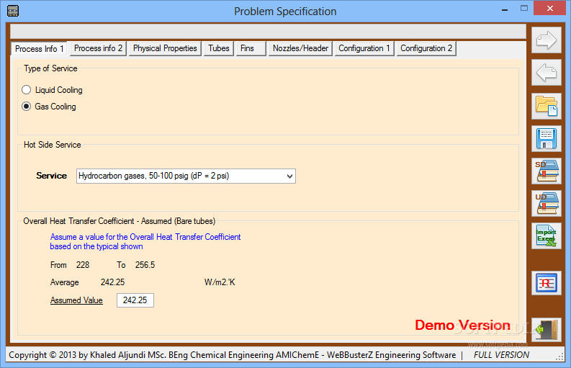Click the Assumed Value underlined label
The height and width of the screenshot is (368, 571).
(76, 300)
